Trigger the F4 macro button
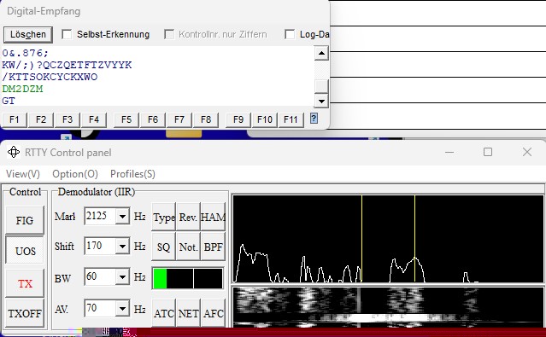 [94, 120]
